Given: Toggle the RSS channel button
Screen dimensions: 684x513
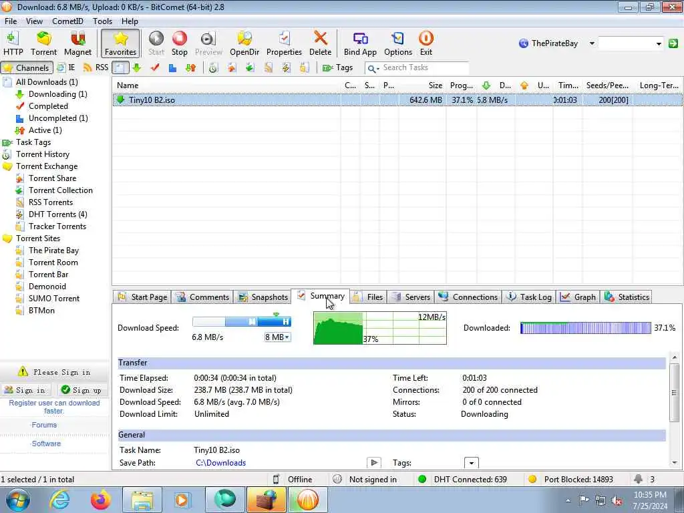Looking at the screenshot, I should click(96, 67).
